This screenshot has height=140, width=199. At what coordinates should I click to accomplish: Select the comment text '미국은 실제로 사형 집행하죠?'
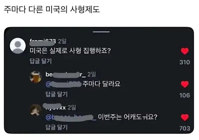[70, 51]
